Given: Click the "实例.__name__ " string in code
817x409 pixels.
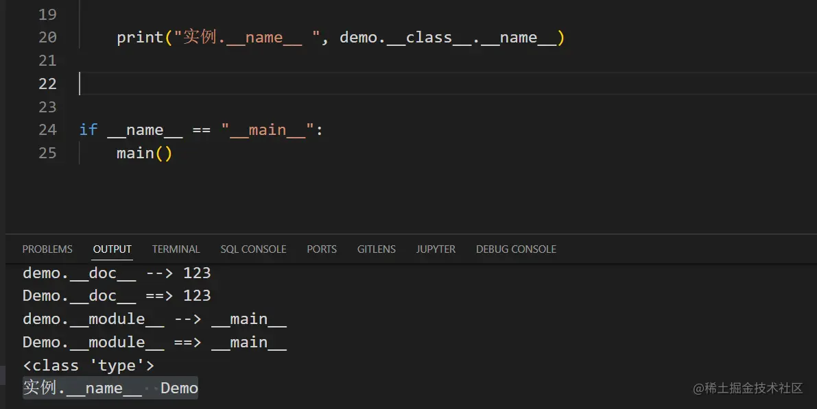Looking at the screenshot, I should point(246,38).
